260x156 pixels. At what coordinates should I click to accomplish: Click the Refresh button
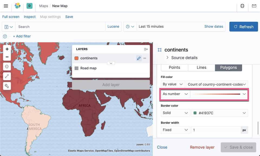[243, 27]
